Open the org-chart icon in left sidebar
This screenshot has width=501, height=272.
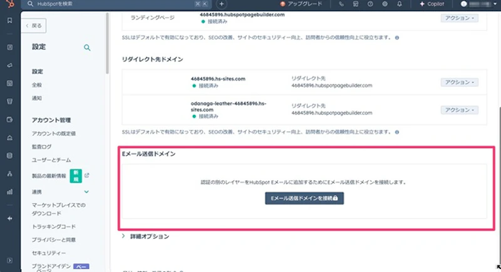point(9,174)
